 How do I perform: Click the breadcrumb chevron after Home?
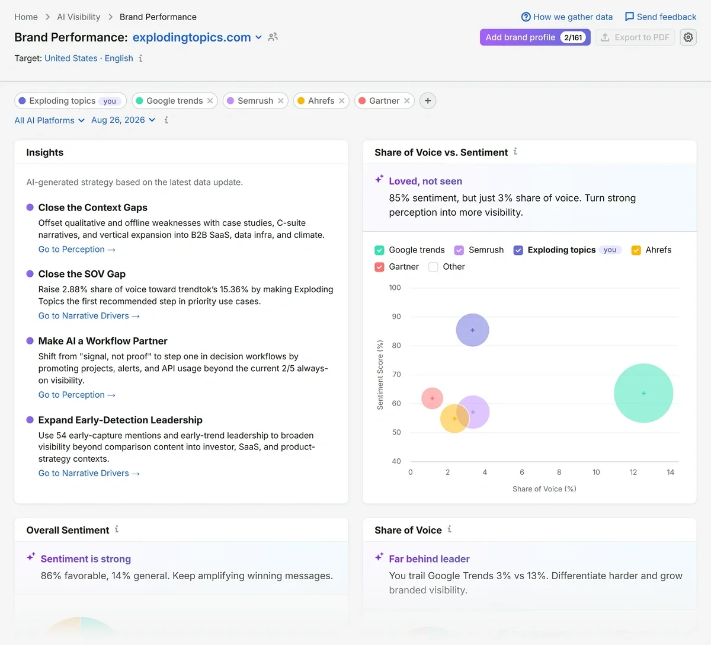click(47, 17)
